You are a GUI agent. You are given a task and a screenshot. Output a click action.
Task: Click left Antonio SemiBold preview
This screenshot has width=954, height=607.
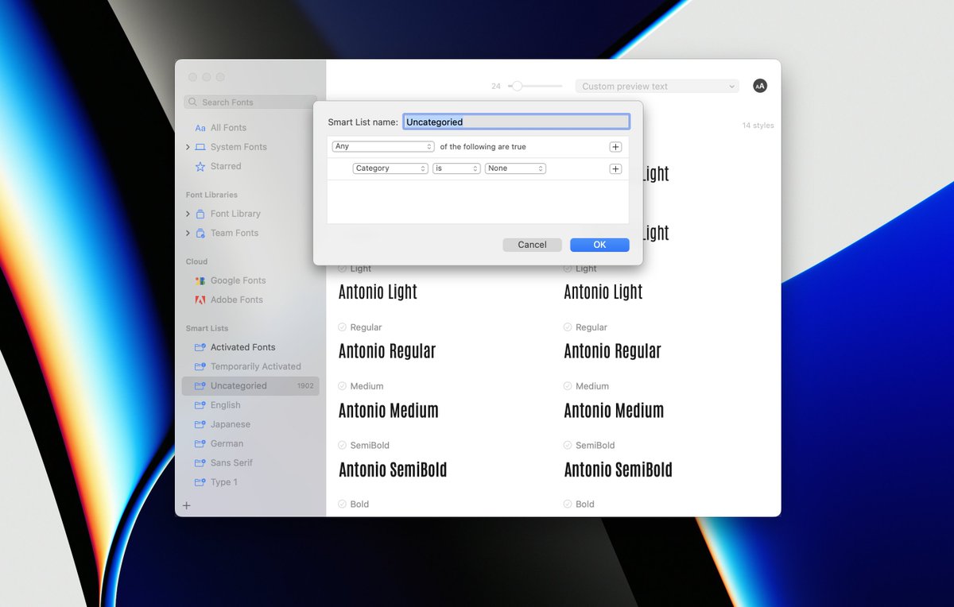point(393,470)
